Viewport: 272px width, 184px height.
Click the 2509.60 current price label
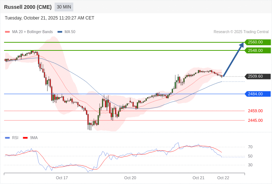tap(258, 77)
